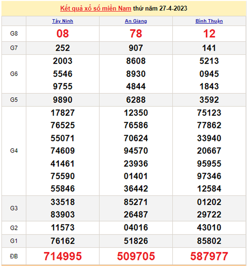The image size is (247, 266).
Task: Click the G6 number 8930
Action: tap(136, 74)
